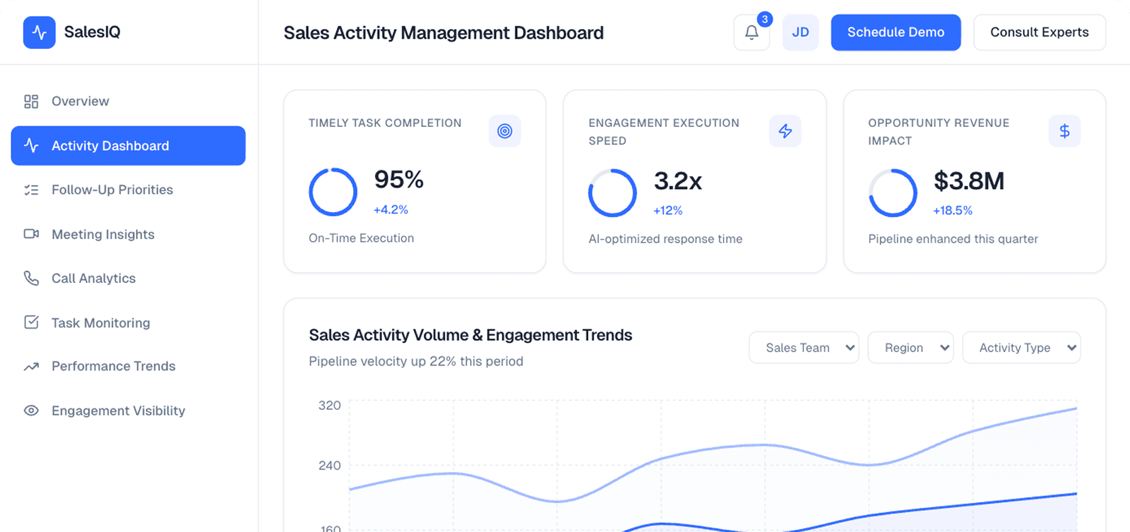This screenshot has height=532, width=1130.
Task: Select Activity Dashboard menu item
Action: coord(128,146)
